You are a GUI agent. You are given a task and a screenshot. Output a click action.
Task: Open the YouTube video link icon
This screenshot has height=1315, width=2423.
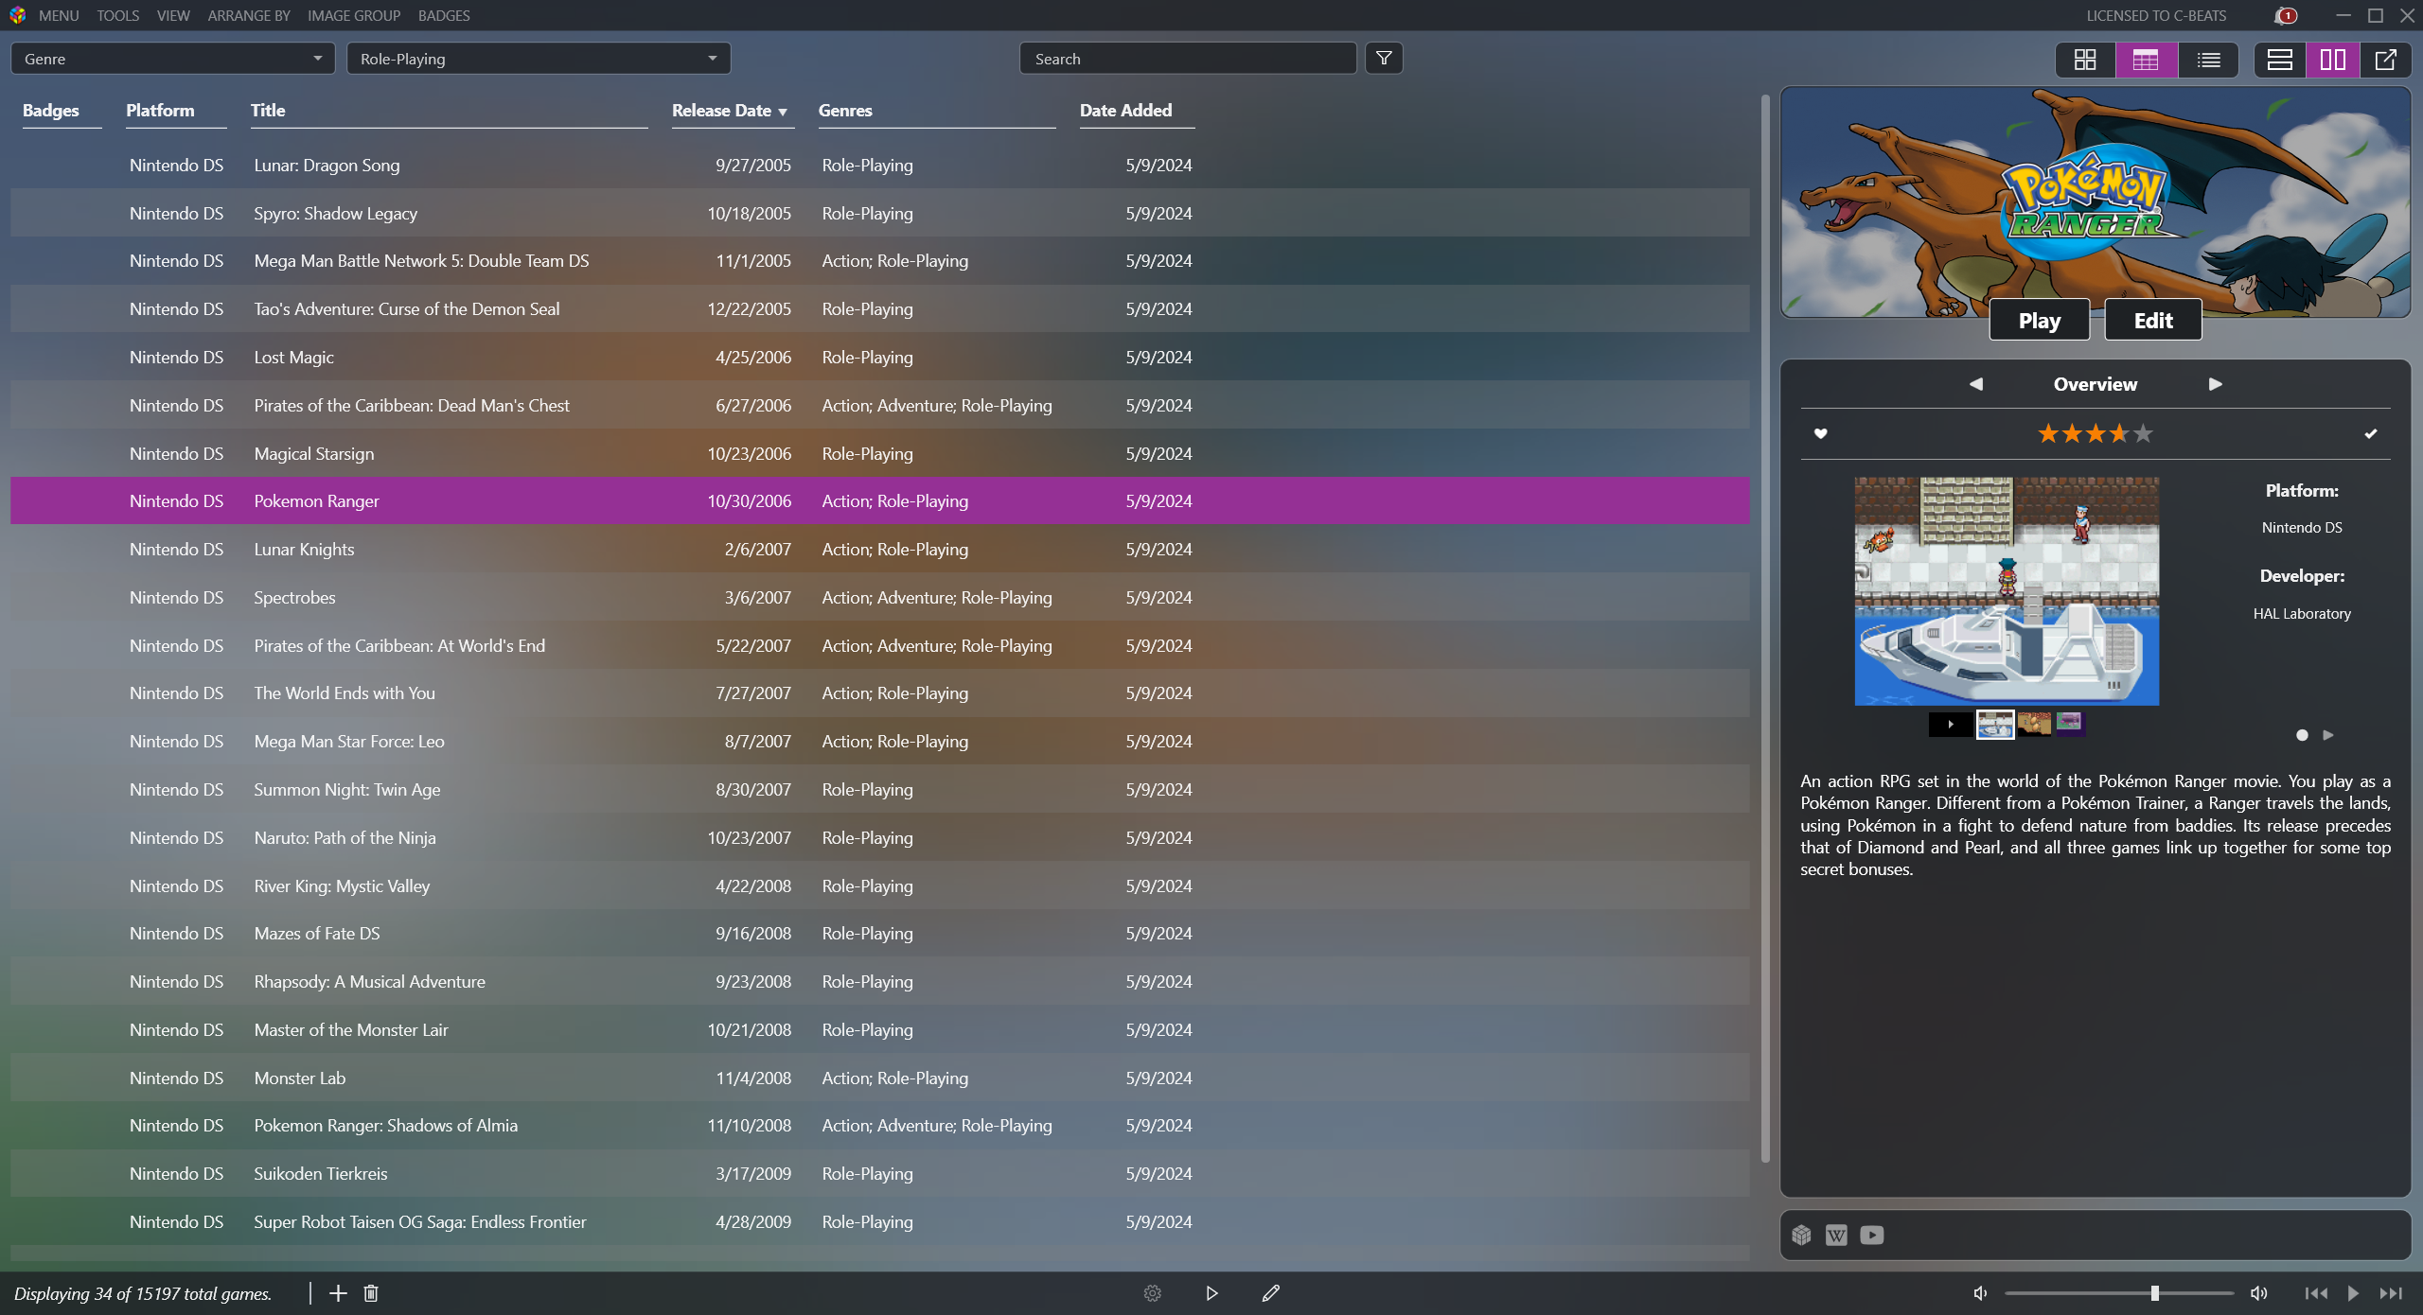tap(1871, 1236)
